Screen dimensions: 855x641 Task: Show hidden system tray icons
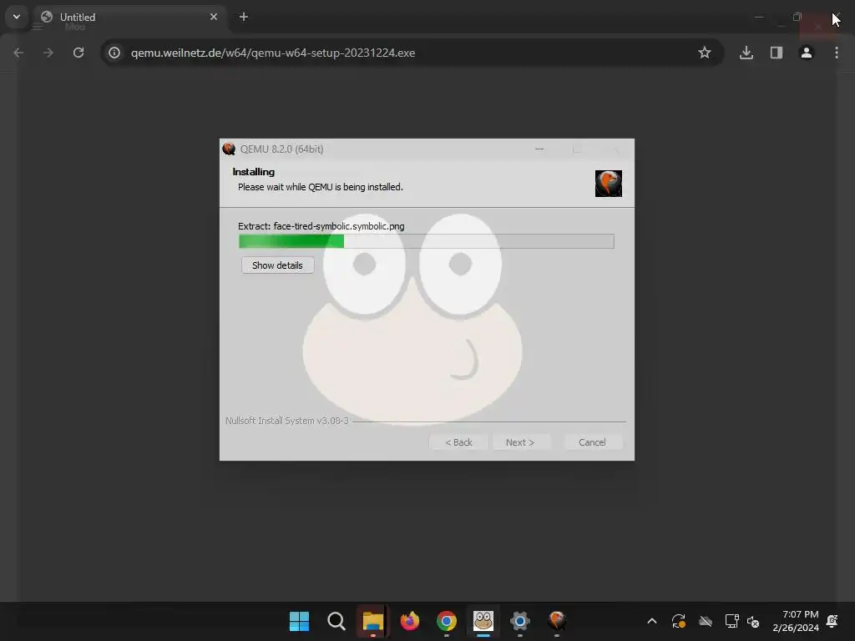coord(651,621)
